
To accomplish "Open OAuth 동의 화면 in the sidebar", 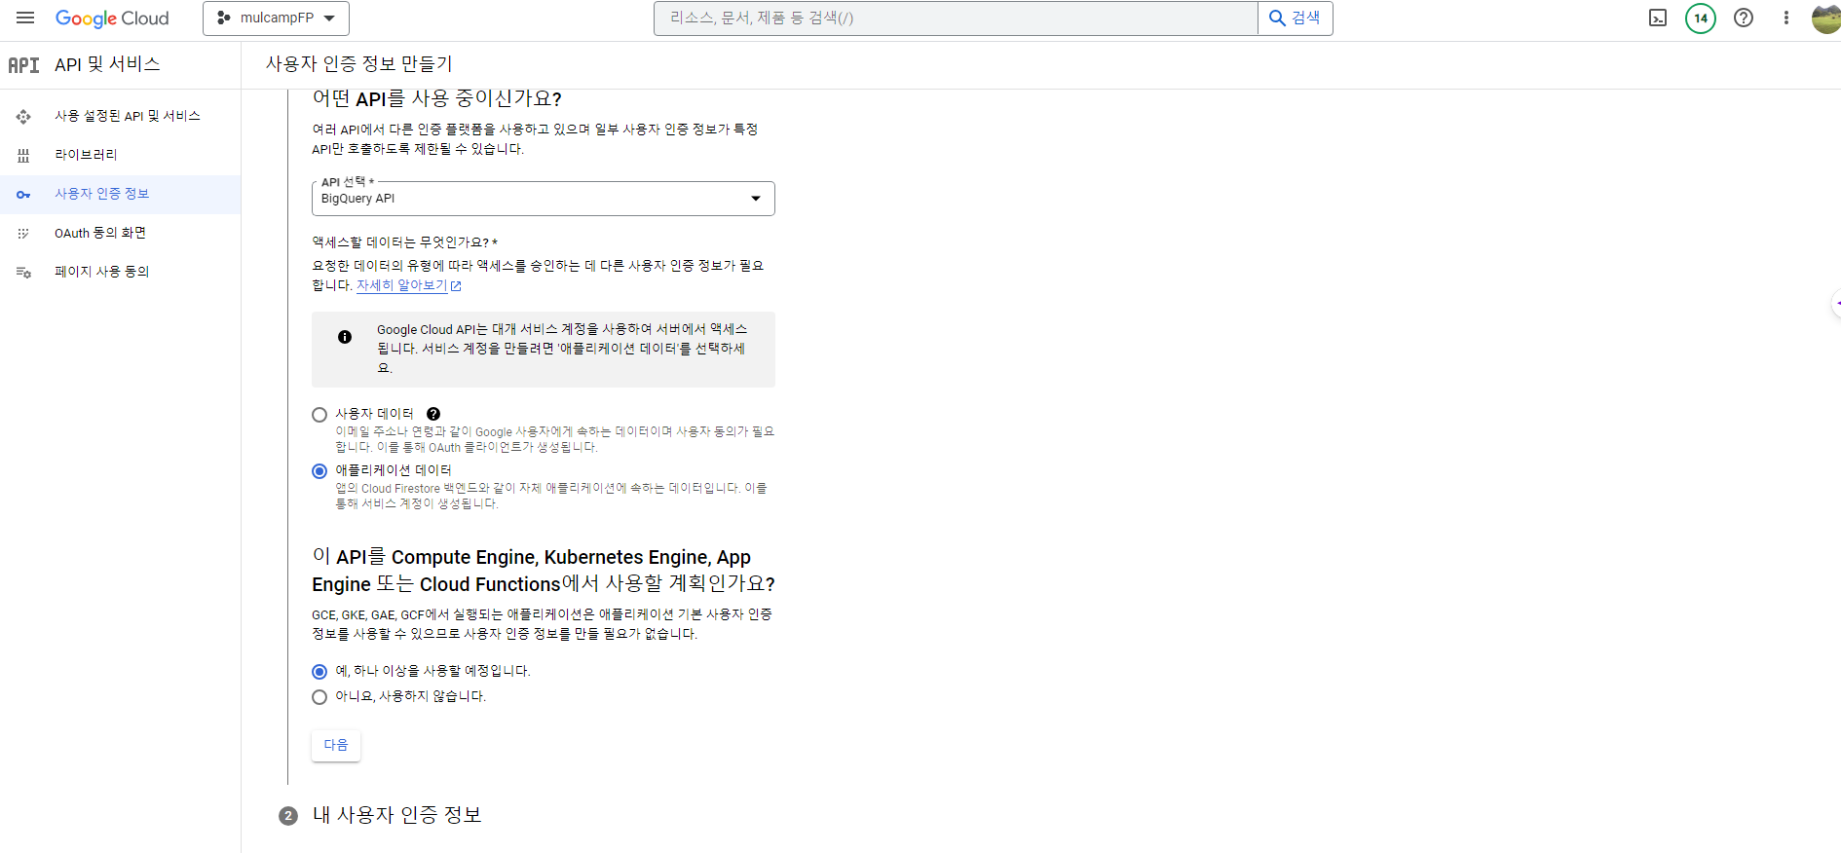I will point(121,234).
